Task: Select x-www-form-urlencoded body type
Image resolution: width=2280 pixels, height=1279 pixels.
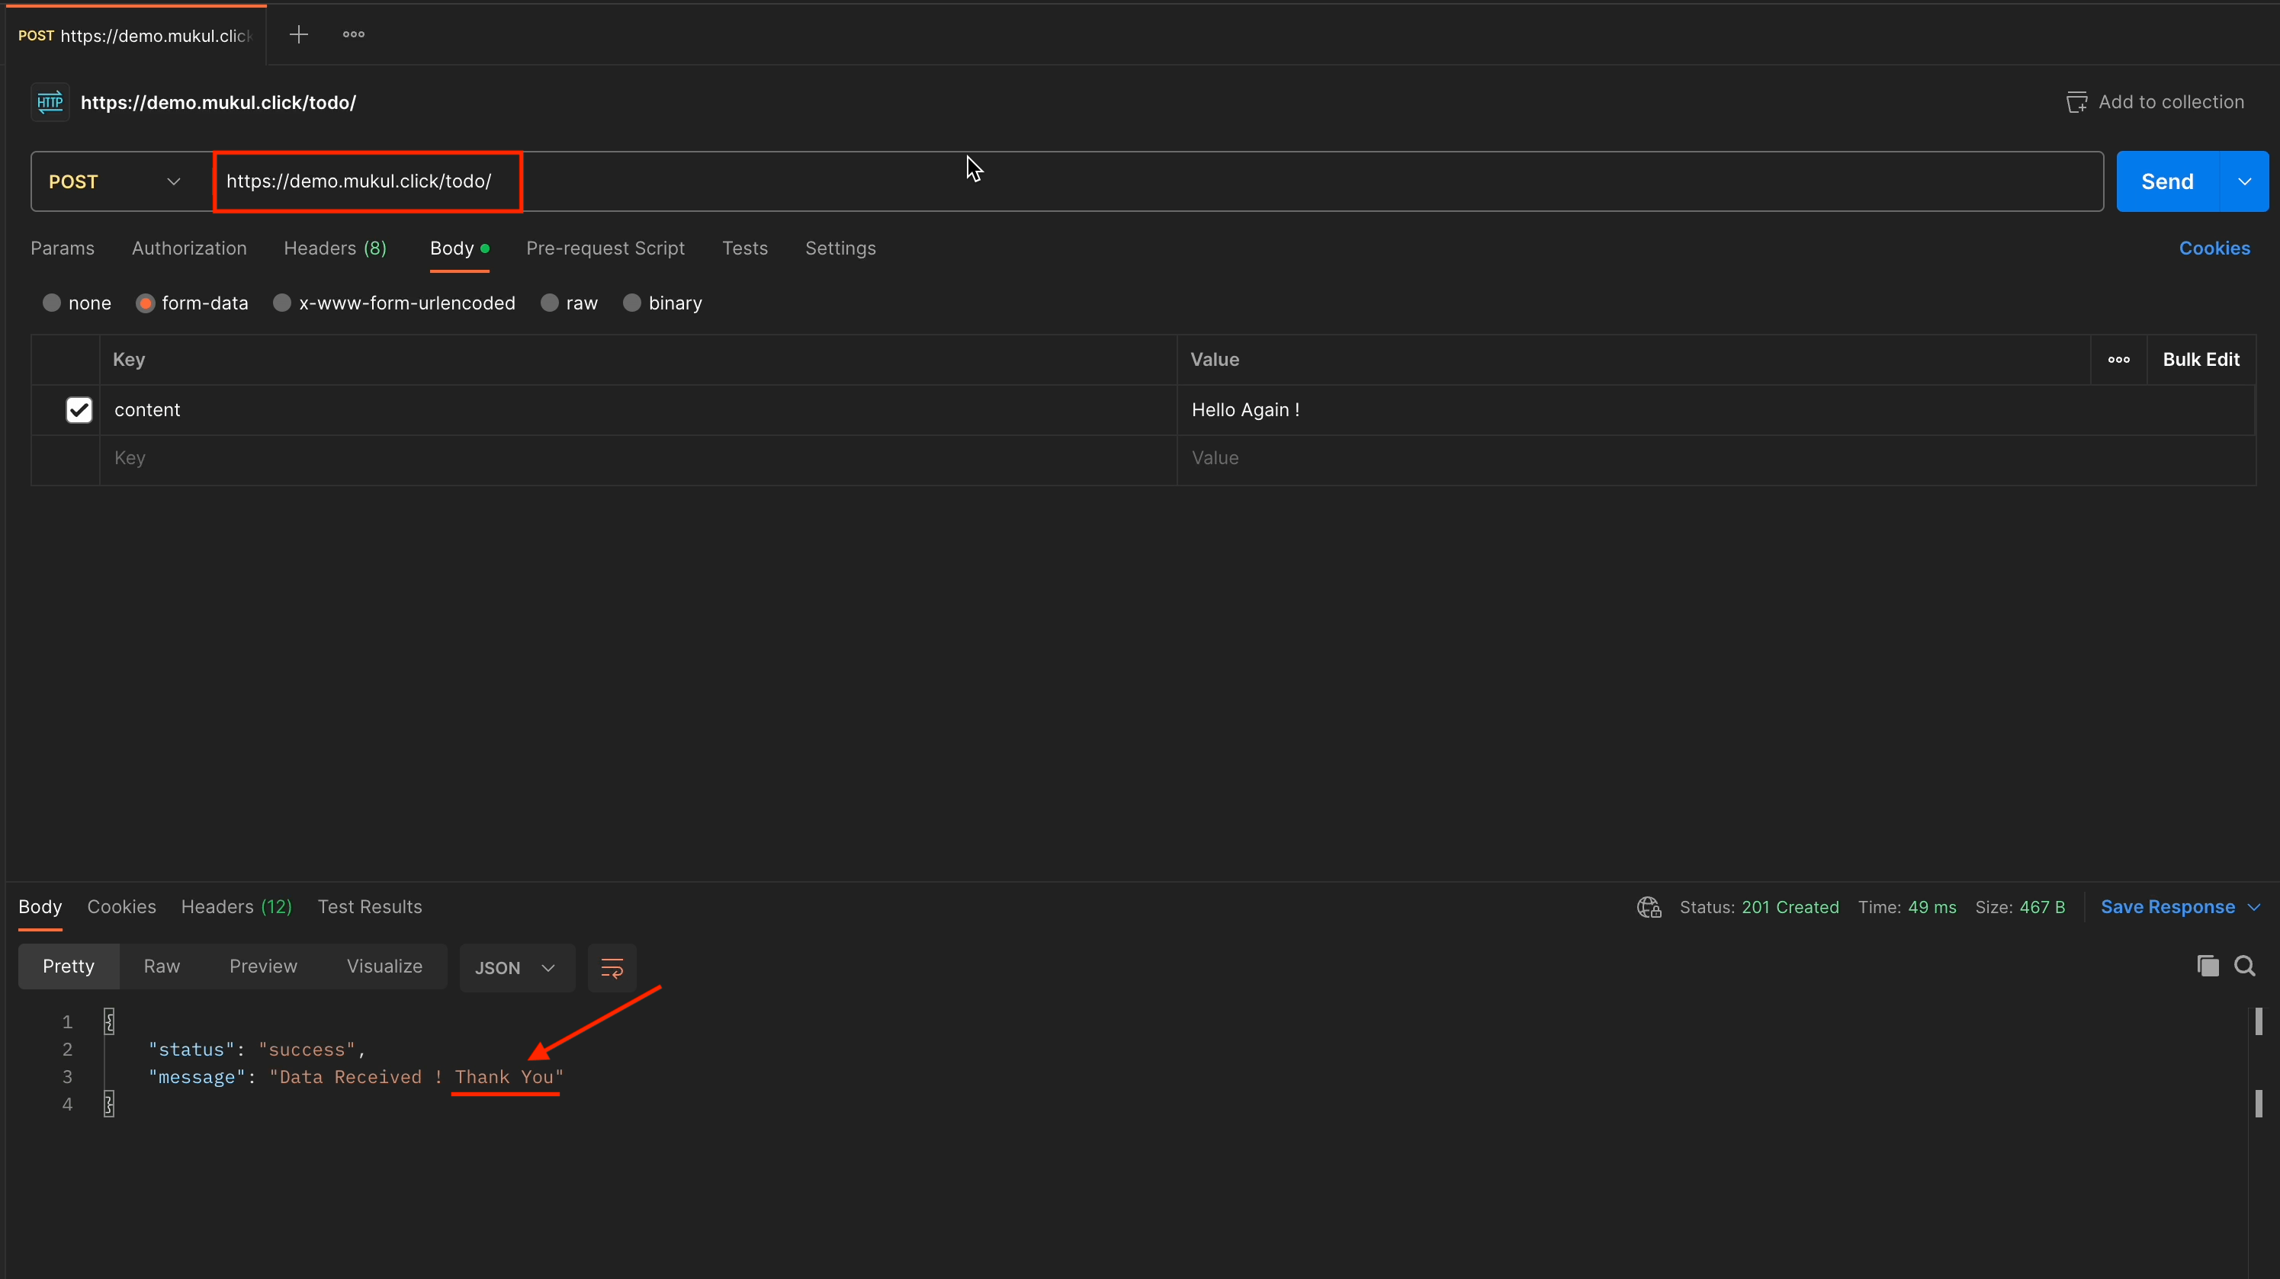Action: point(282,303)
